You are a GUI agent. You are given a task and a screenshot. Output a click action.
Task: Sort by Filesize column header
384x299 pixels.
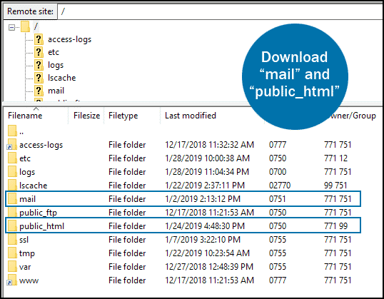click(86, 116)
